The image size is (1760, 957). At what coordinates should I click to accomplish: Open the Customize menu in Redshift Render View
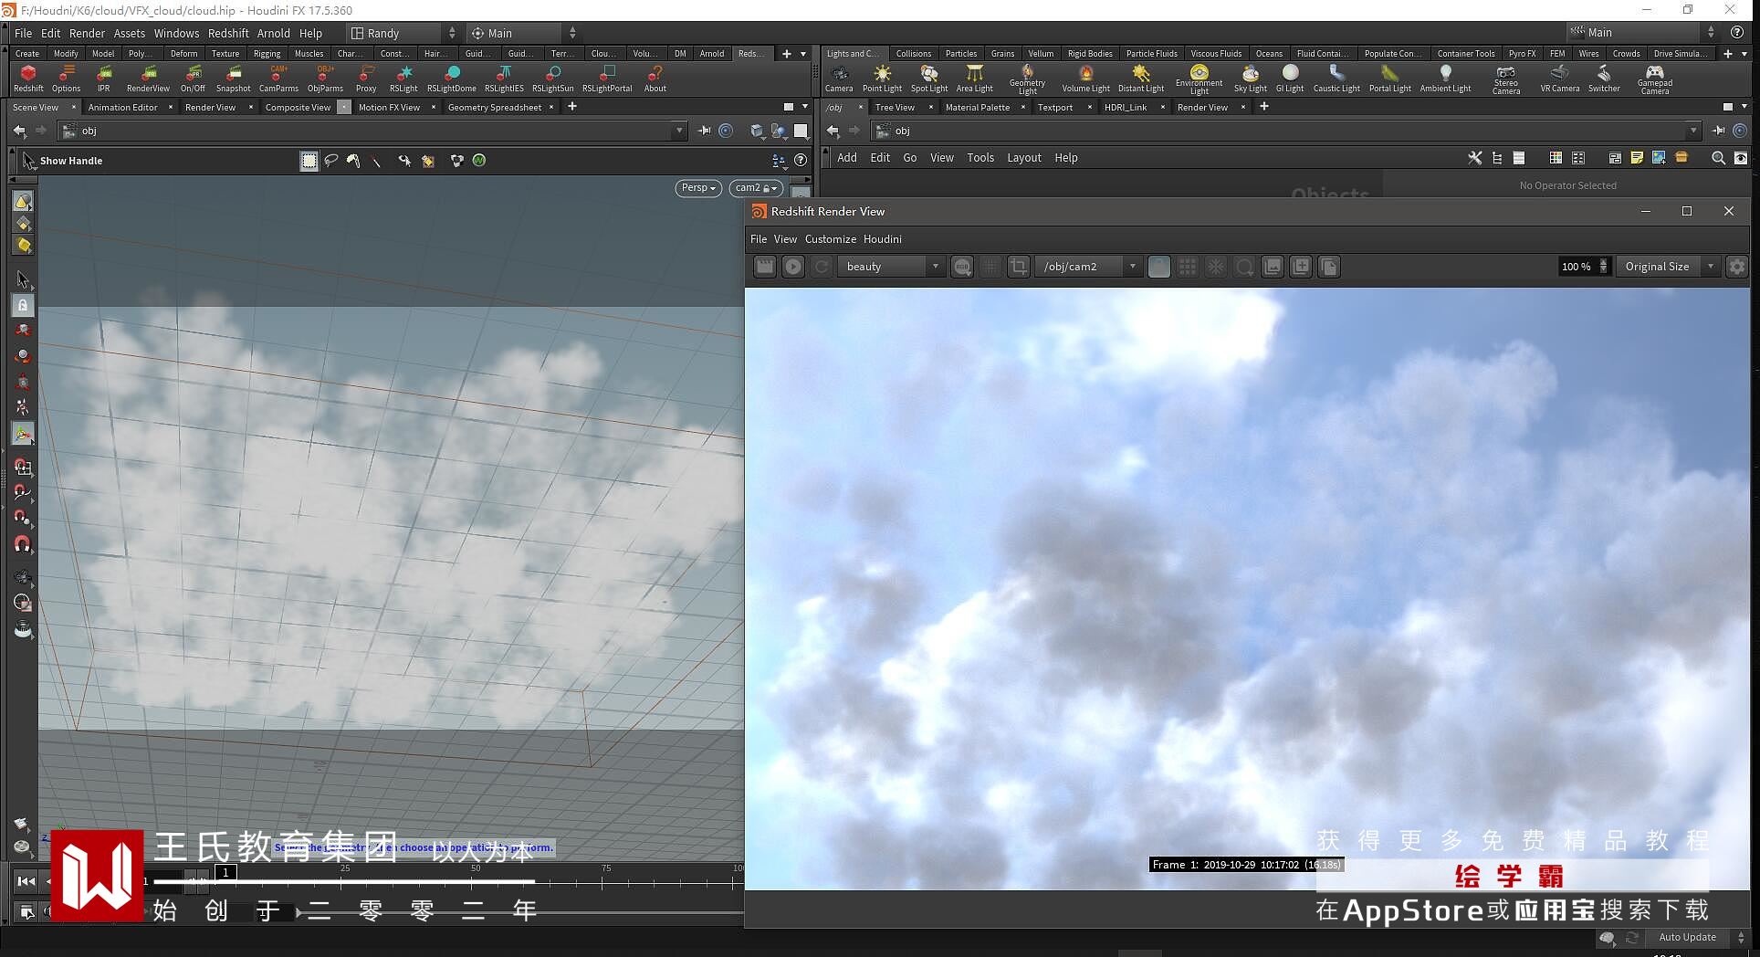[x=831, y=239]
